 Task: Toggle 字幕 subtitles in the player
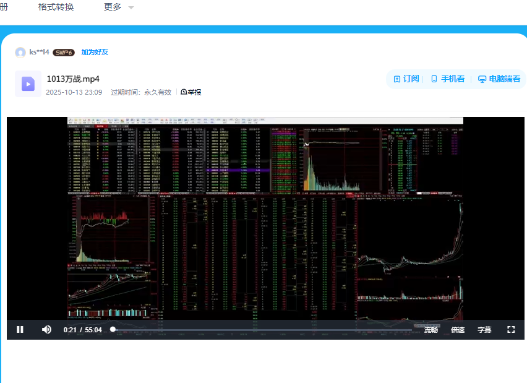(x=484, y=330)
